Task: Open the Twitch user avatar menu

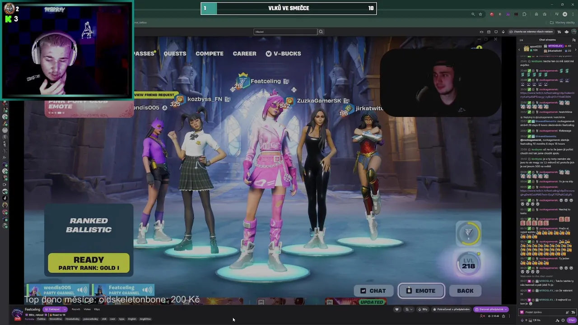Action: click(x=573, y=32)
